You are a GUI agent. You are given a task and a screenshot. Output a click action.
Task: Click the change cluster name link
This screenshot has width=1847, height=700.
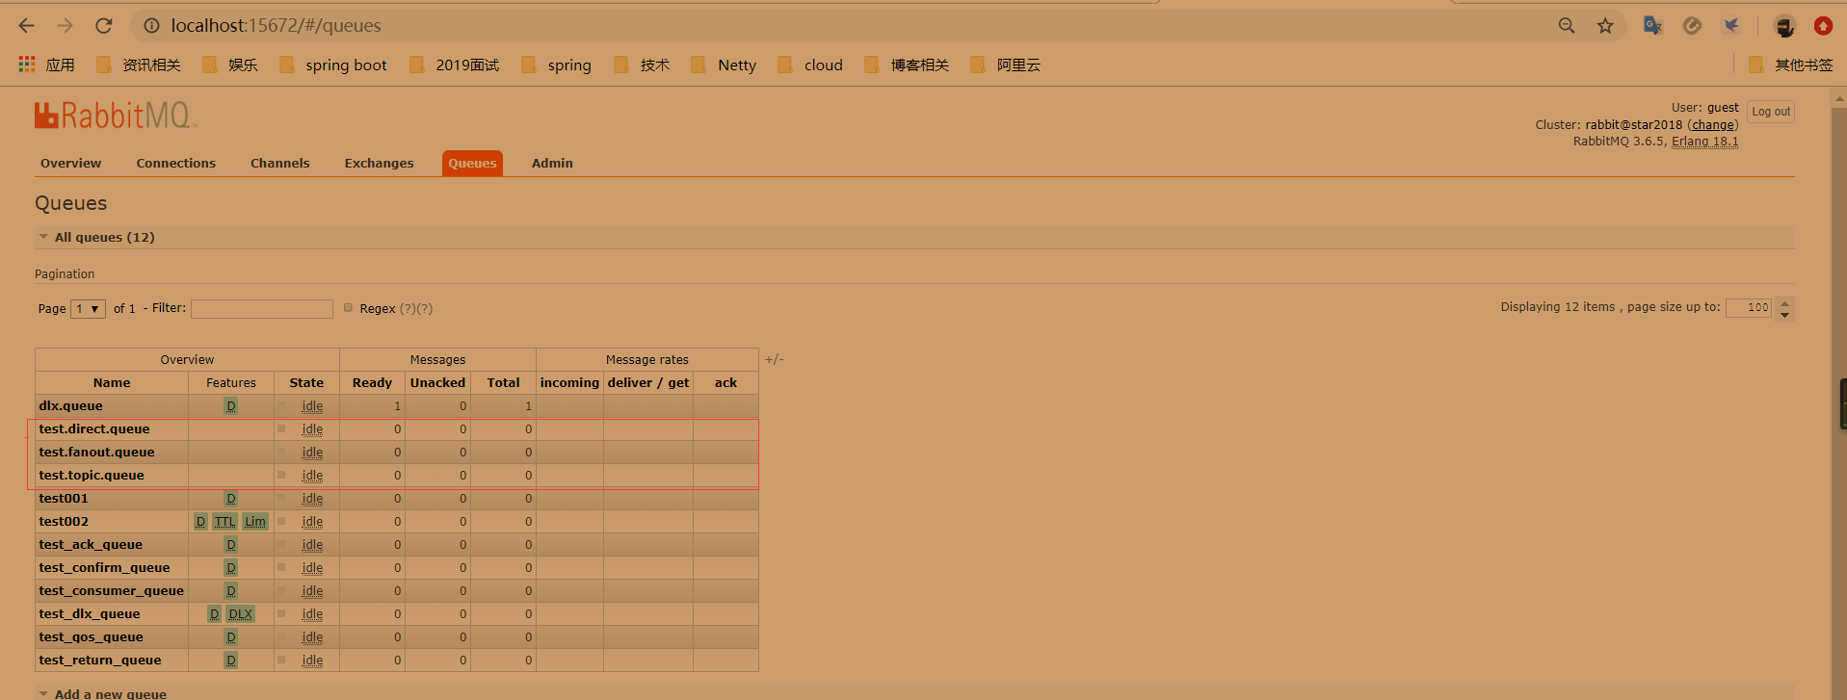coord(1713,125)
